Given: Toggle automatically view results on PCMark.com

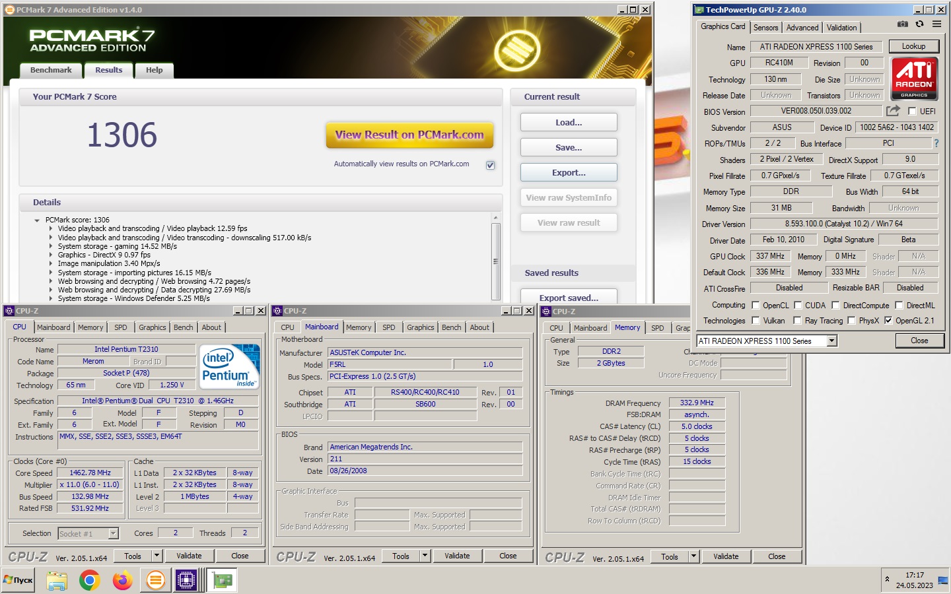Looking at the screenshot, I should (x=490, y=165).
